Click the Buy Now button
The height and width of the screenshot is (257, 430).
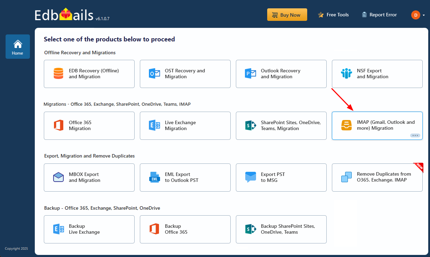tap(287, 15)
